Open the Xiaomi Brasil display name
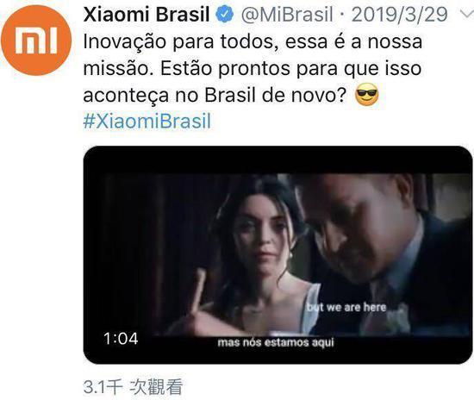 point(147,14)
